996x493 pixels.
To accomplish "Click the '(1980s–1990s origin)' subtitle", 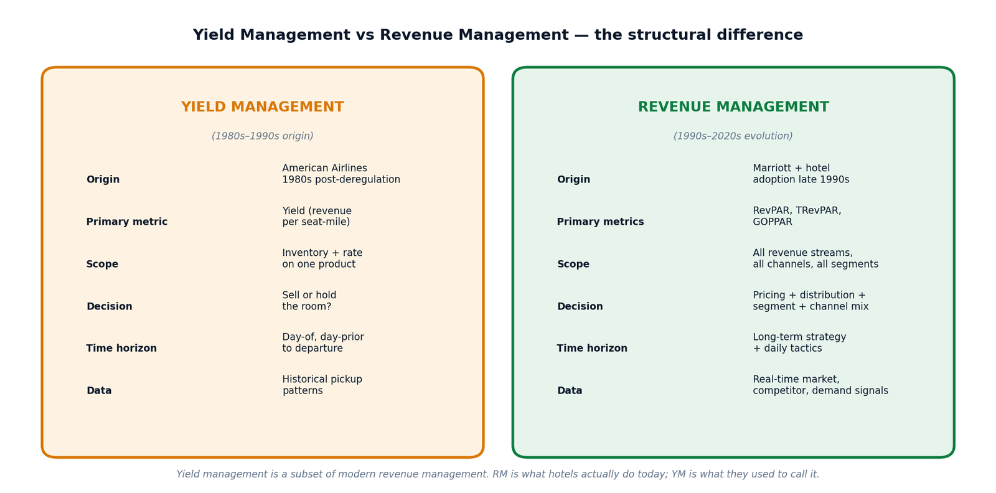I will [263, 136].
